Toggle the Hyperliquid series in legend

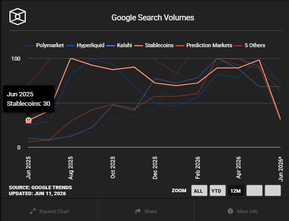(90, 45)
